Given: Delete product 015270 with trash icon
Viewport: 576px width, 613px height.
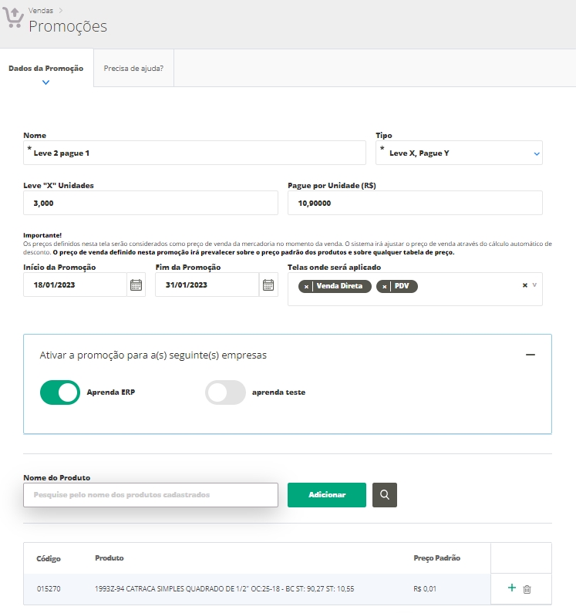Looking at the screenshot, I should 527,589.
